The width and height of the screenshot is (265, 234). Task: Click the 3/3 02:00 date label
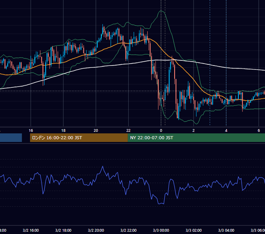click(194, 230)
